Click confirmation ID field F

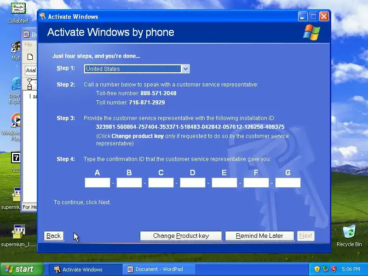coord(256,183)
